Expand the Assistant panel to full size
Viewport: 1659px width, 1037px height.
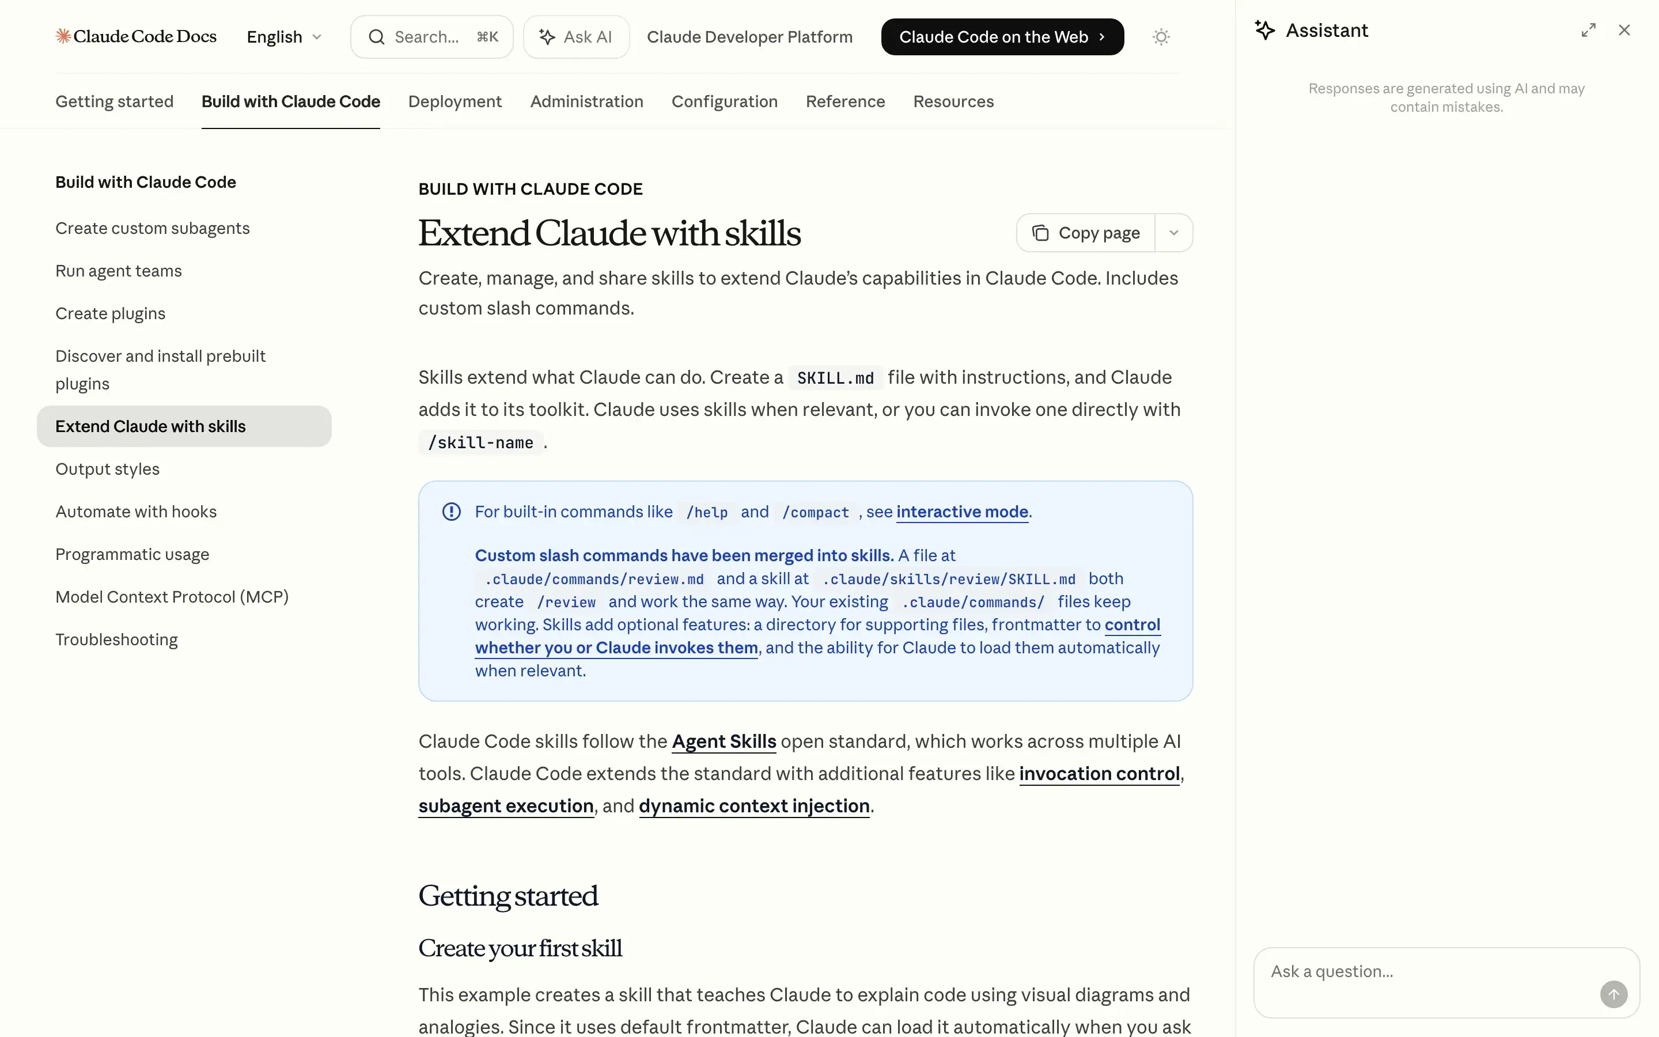click(x=1588, y=30)
